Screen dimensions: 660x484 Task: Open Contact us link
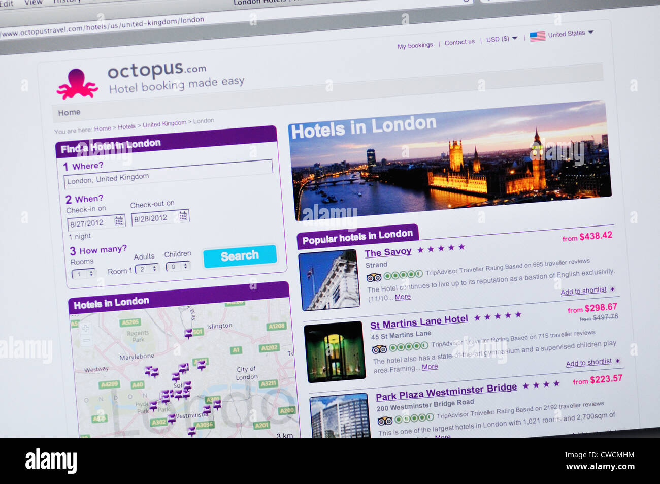point(459,42)
